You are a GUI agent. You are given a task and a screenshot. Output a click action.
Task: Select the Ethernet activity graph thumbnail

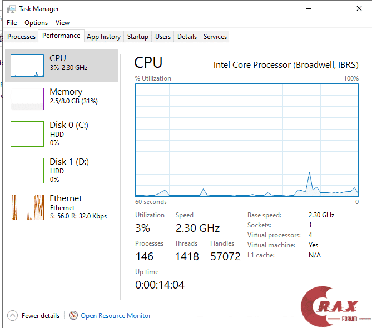click(x=27, y=207)
